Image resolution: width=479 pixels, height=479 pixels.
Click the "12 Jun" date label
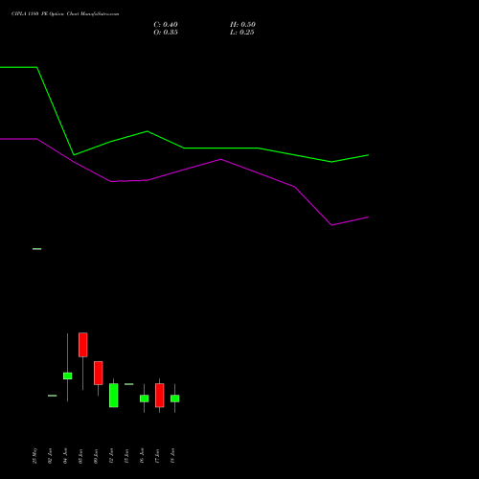pos(111,456)
